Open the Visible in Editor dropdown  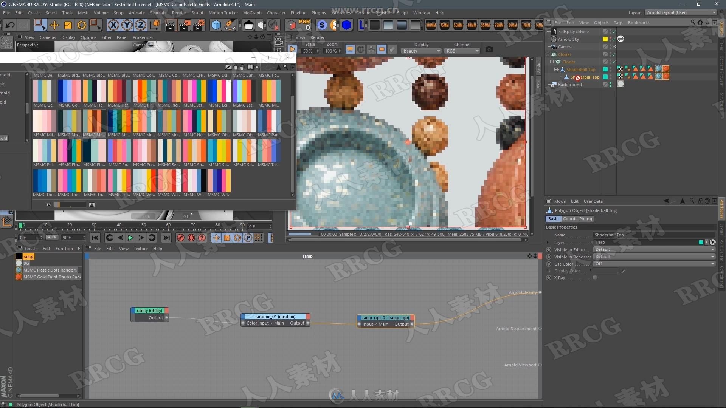pos(654,249)
